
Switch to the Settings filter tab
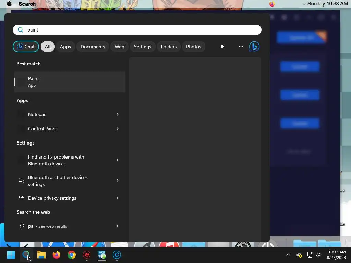click(x=143, y=47)
